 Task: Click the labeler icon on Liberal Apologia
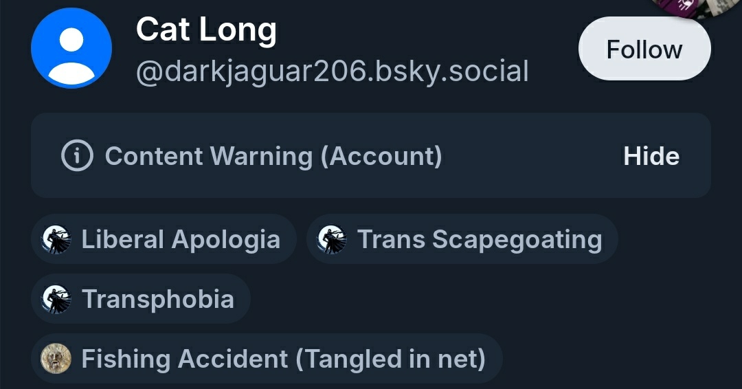pos(56,239)
